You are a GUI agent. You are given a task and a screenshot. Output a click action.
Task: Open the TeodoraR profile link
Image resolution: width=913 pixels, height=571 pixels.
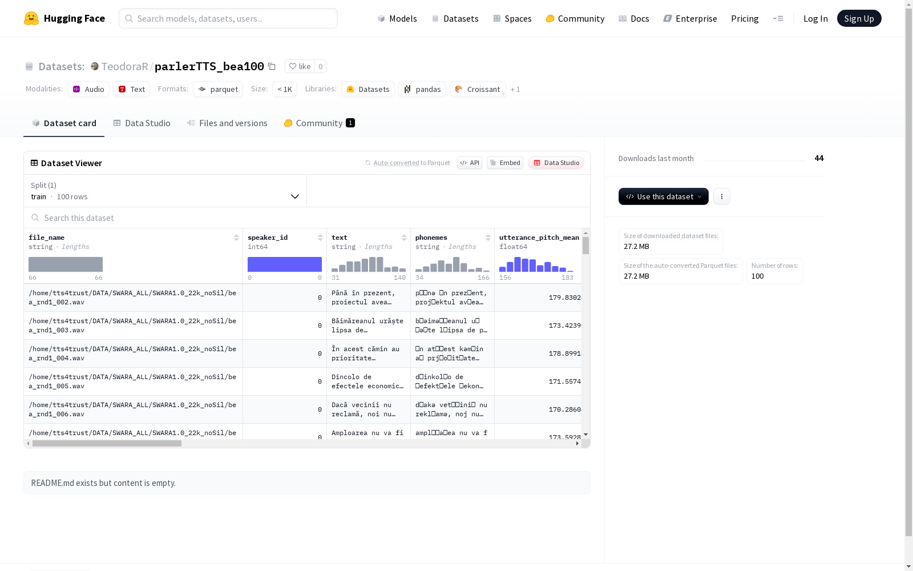point(124,66)
